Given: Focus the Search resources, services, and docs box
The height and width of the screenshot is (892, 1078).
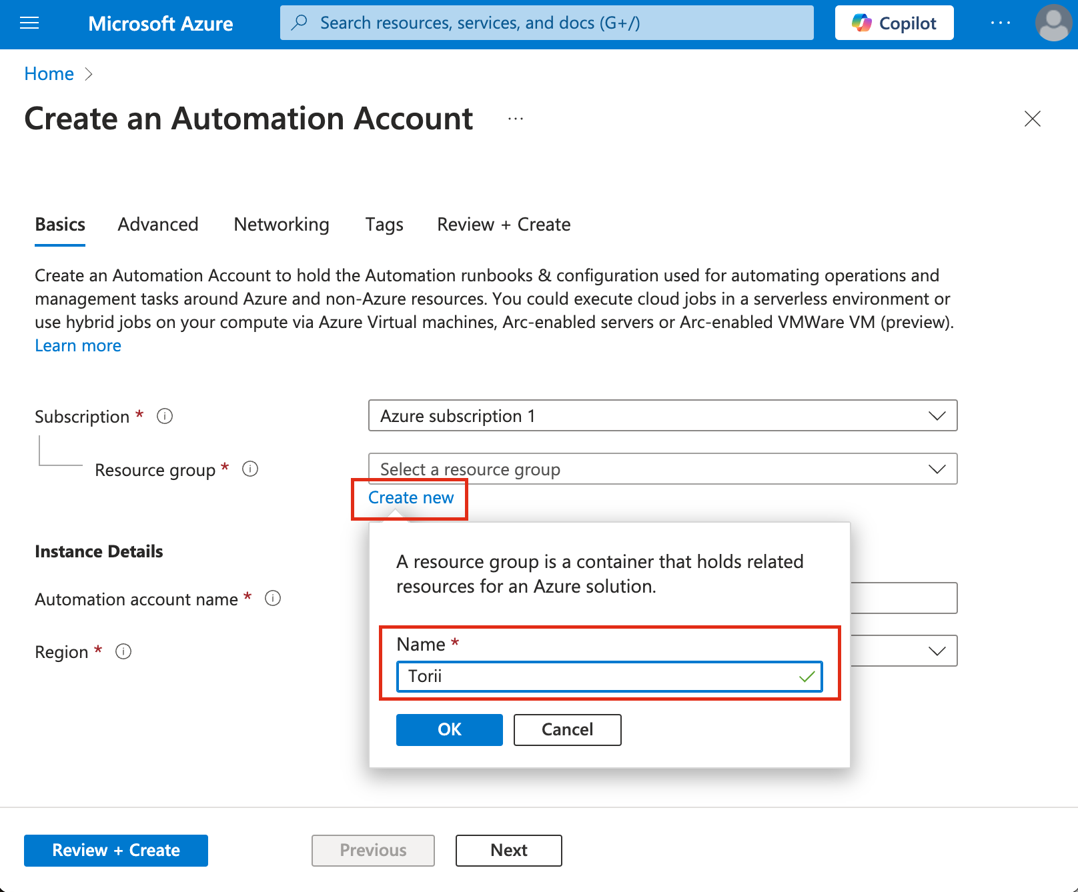Looking at the screenshot, I should 547,23.
